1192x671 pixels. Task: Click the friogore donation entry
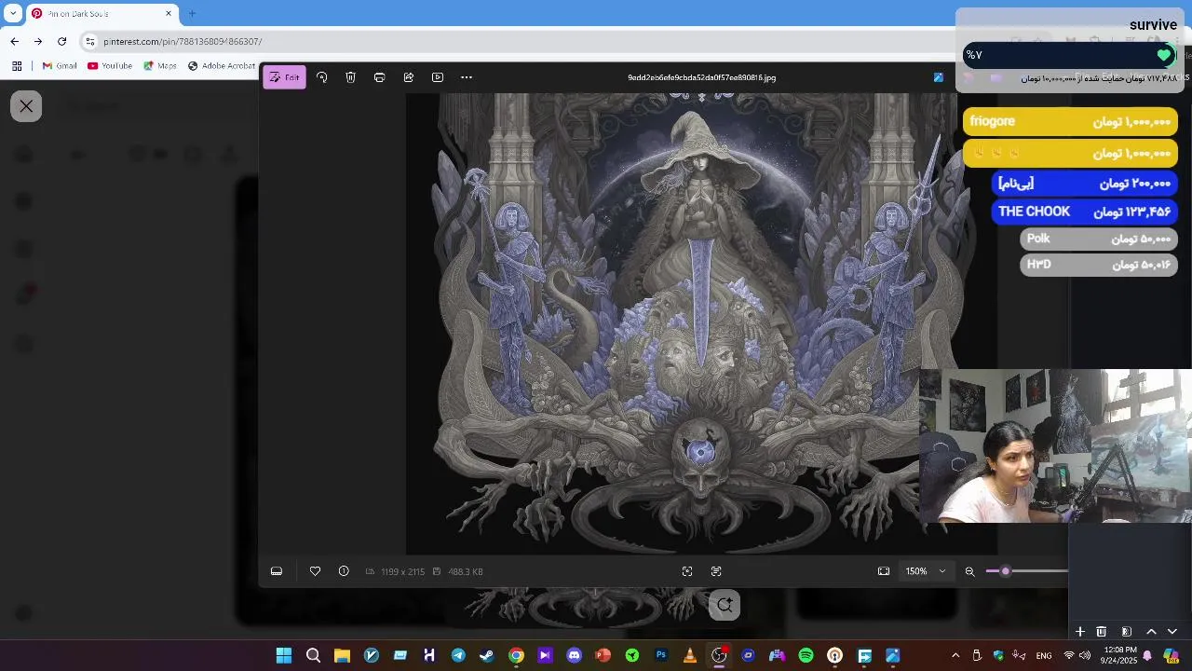point(1070,122)
